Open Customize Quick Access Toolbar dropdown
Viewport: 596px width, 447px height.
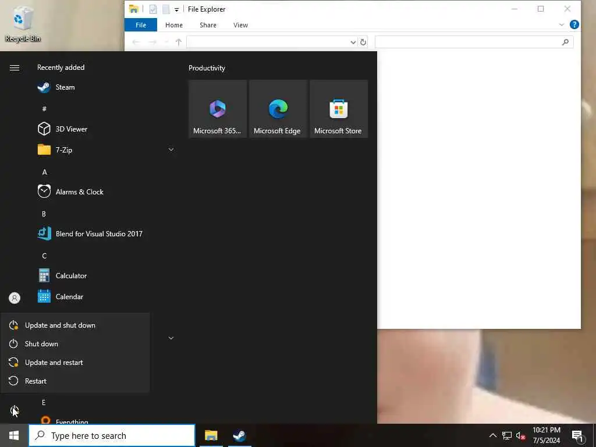tap(177, 10)
